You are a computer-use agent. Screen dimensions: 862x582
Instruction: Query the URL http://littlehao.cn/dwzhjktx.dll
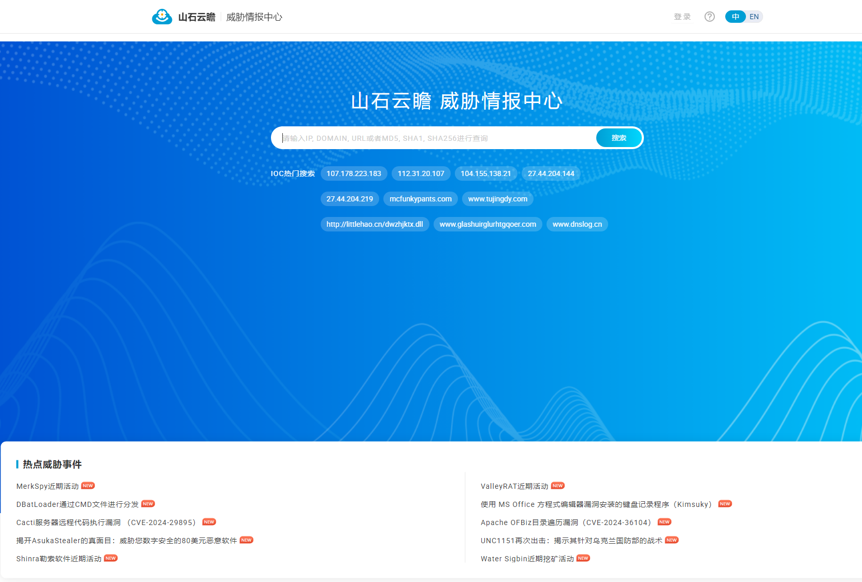[x=375, y=224]
